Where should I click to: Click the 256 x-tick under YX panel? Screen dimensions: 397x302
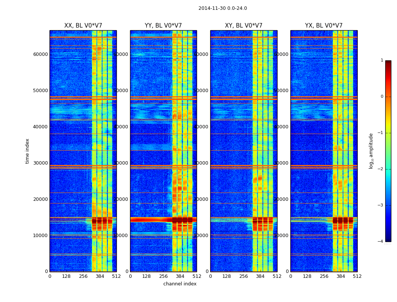pos(324,276)
